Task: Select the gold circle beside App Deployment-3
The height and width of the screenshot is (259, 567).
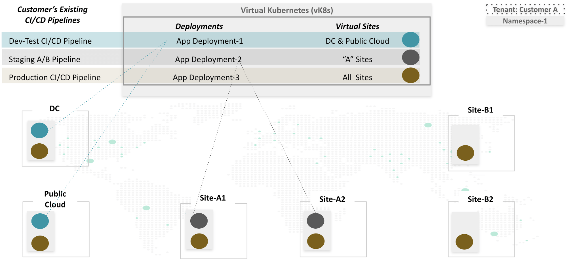Action: pos(410,76)
